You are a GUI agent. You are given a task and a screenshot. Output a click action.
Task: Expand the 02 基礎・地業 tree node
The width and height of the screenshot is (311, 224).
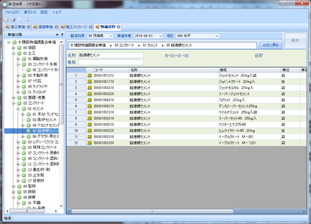click(x=14, y=98)
